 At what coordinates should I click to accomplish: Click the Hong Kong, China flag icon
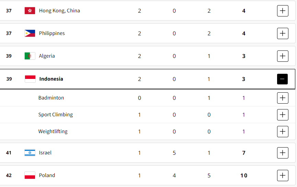(30, 11)
